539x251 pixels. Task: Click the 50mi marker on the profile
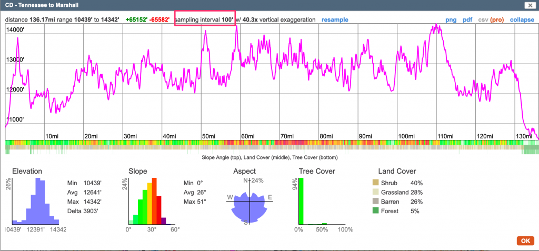coord(209,136)
